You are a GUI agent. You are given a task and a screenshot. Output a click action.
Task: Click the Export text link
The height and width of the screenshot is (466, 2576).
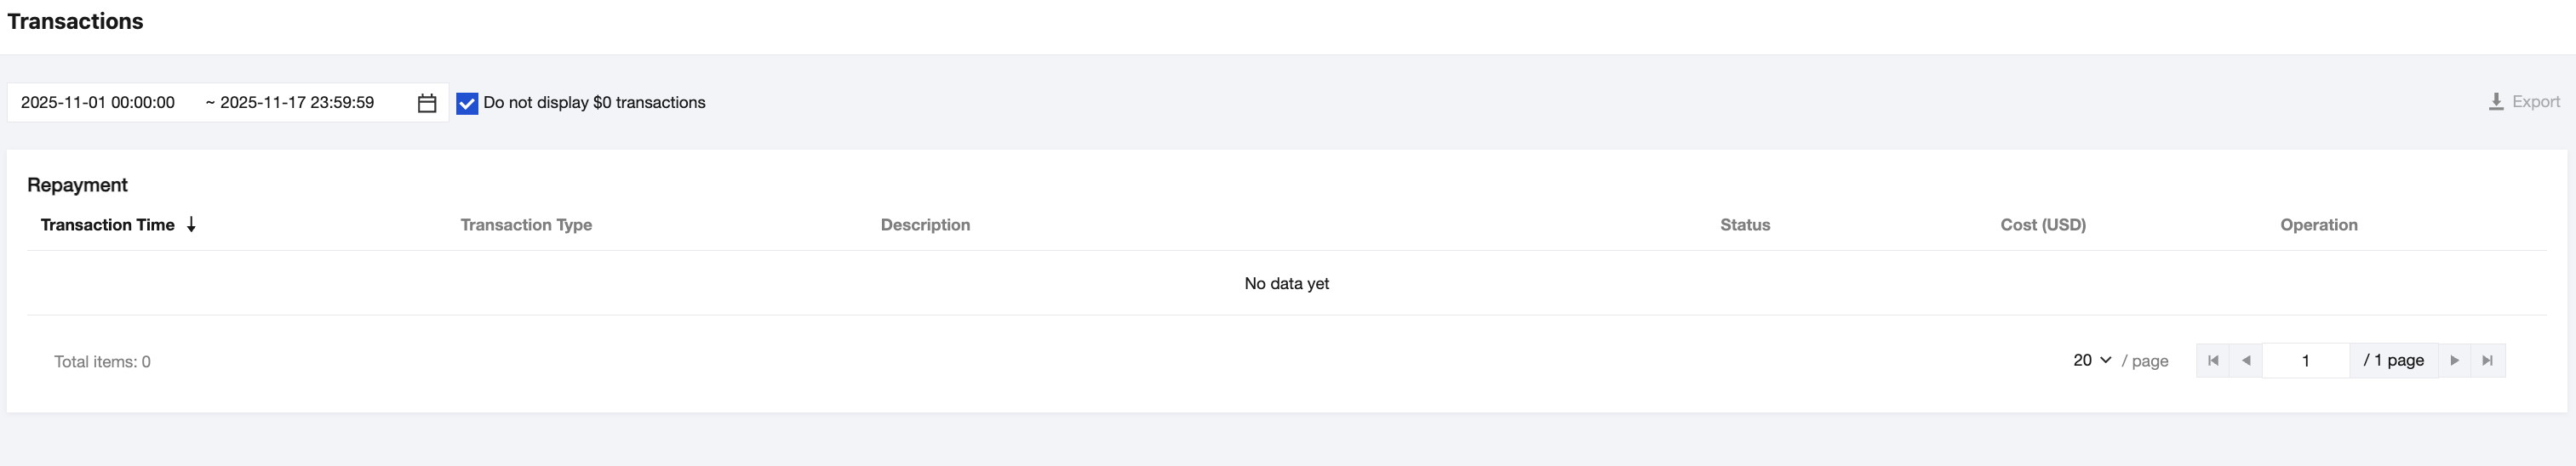(2536, 102)
